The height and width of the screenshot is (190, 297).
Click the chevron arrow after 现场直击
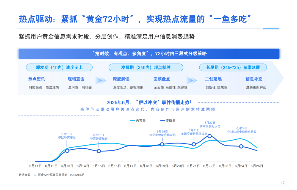click(x=101, y=80)
